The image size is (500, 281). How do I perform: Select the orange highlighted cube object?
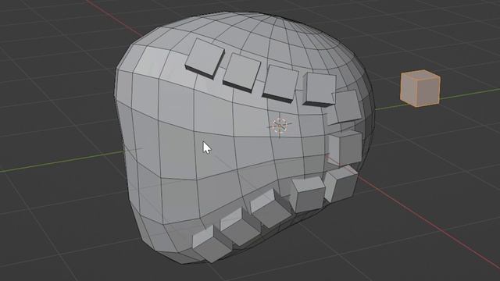coord(420,88)
